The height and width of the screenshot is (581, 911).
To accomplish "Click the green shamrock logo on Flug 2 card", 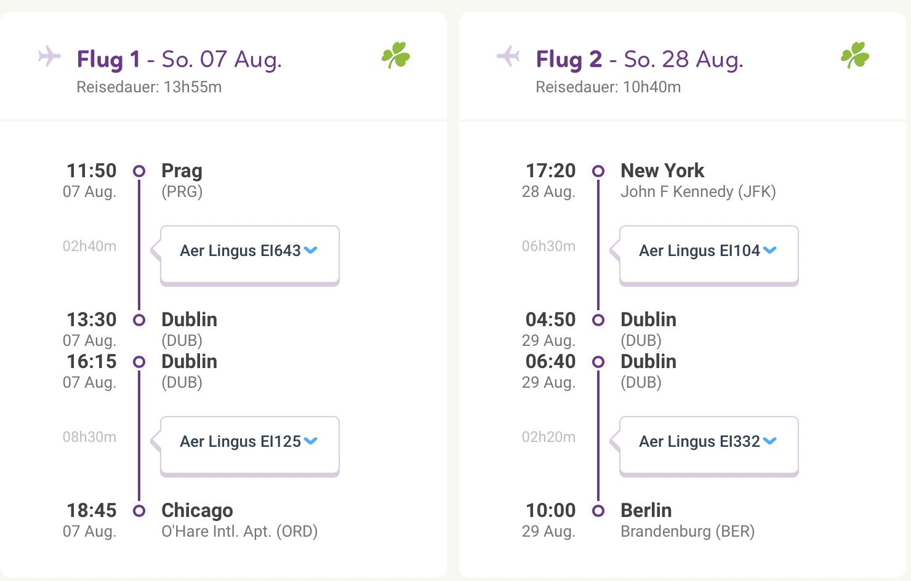I will point(855,55).
